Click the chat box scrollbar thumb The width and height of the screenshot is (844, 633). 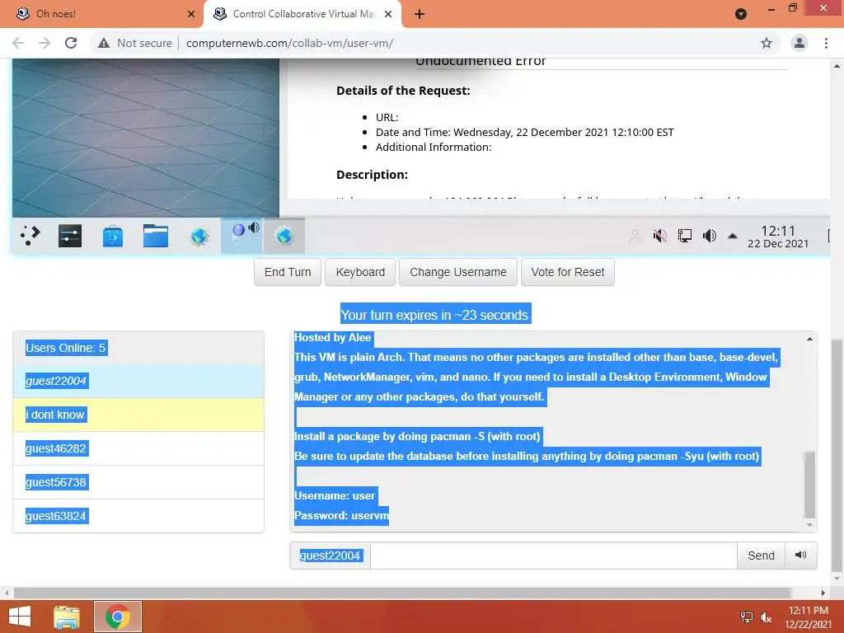pyautogui.click(x=809, y=484)
